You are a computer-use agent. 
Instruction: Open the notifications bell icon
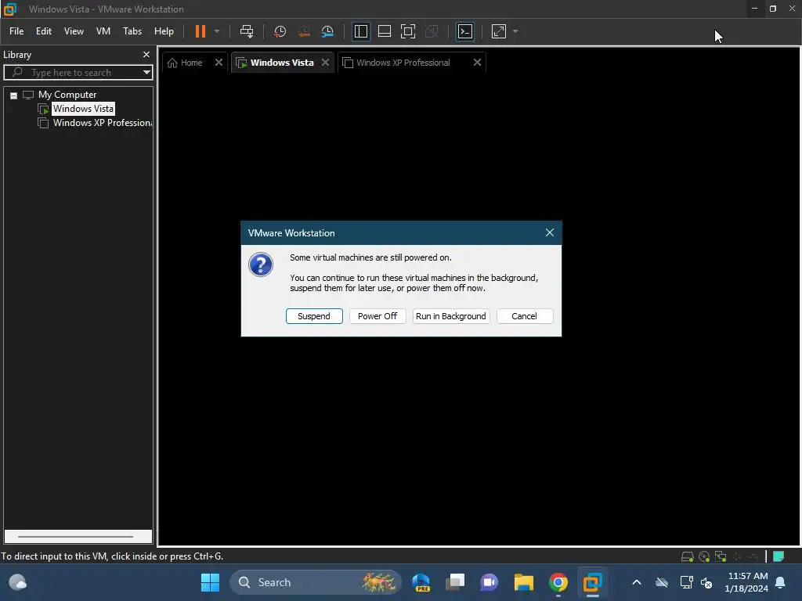781,582
